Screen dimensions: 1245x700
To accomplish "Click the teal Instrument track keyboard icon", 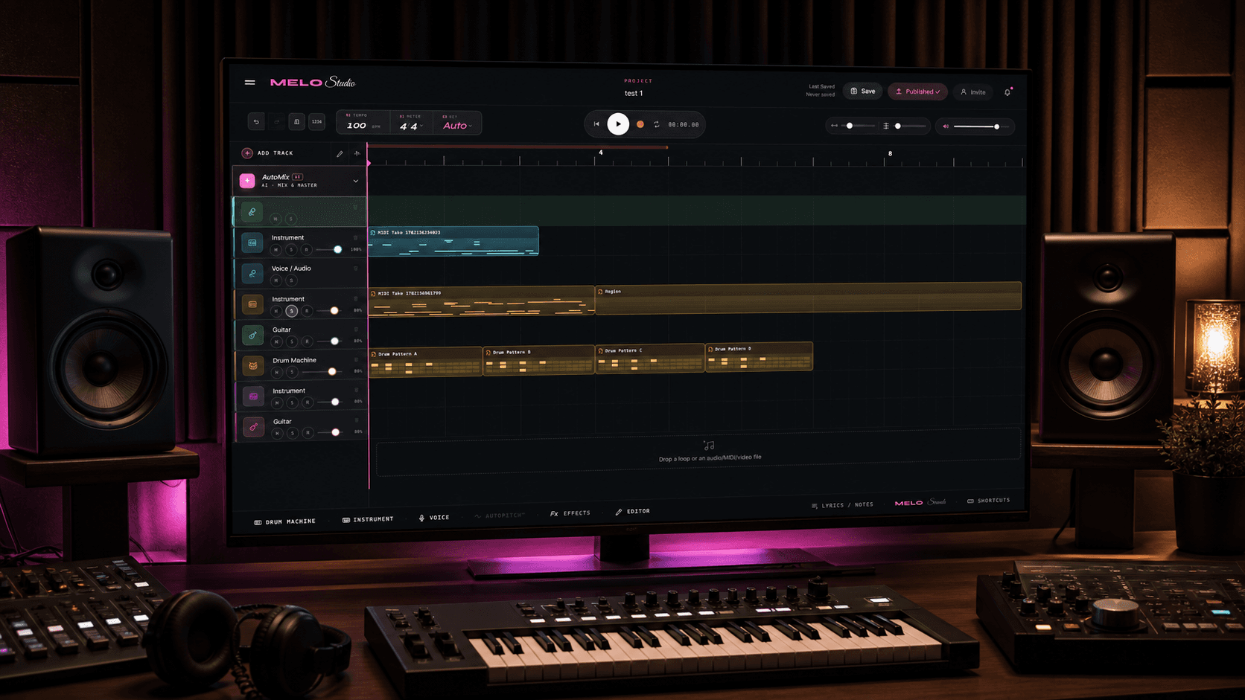I will click(x=252, y=243).
